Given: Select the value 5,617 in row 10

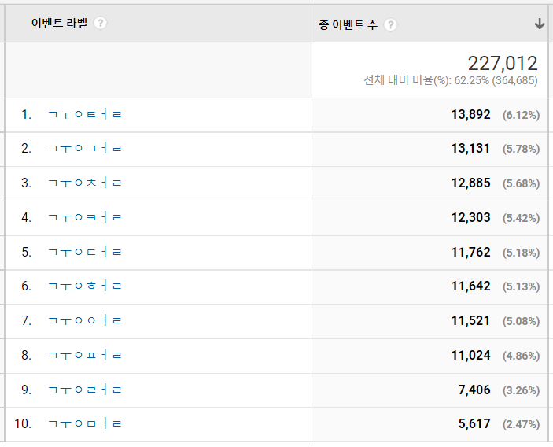Looking at the screenshot, I should point(474,423).
